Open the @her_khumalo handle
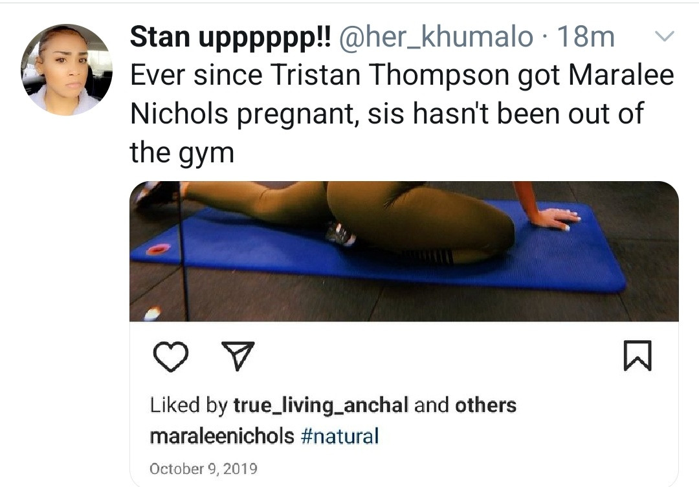699x487 pixels. [436, 37]
